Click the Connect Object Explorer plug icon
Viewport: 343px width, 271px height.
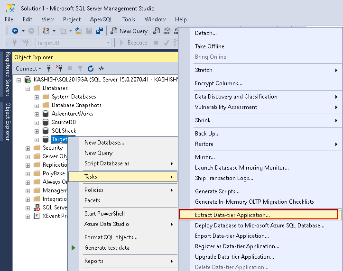coord(48,69)
